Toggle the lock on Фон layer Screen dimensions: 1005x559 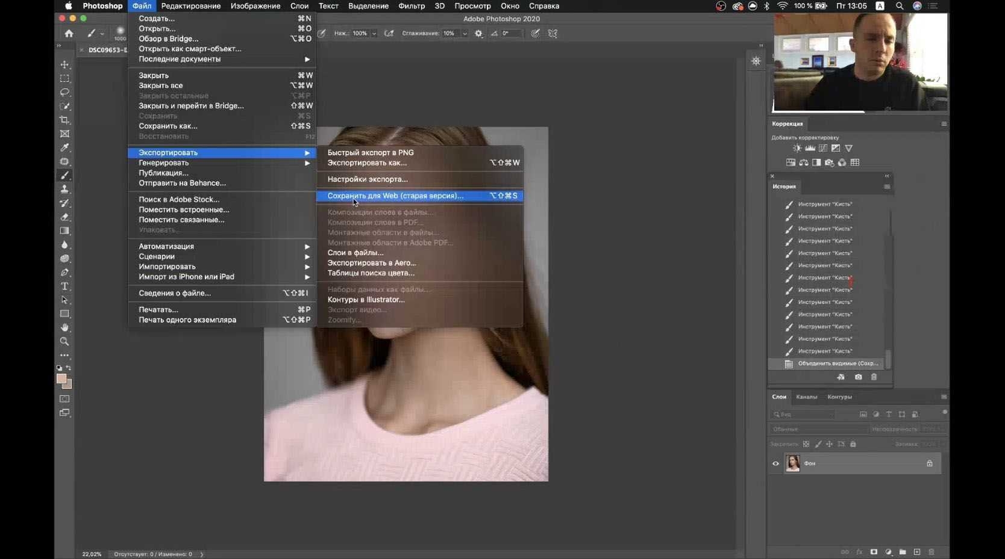930,463
